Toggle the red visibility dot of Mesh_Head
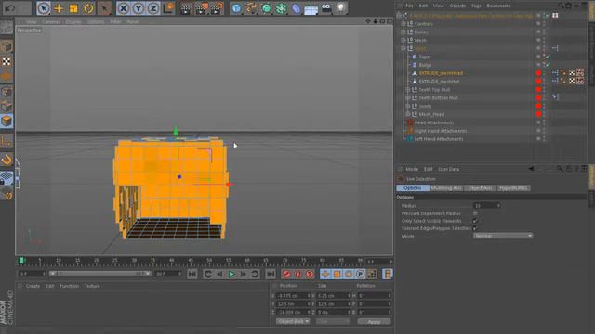 pyautogui.click(x=538, y=114)
